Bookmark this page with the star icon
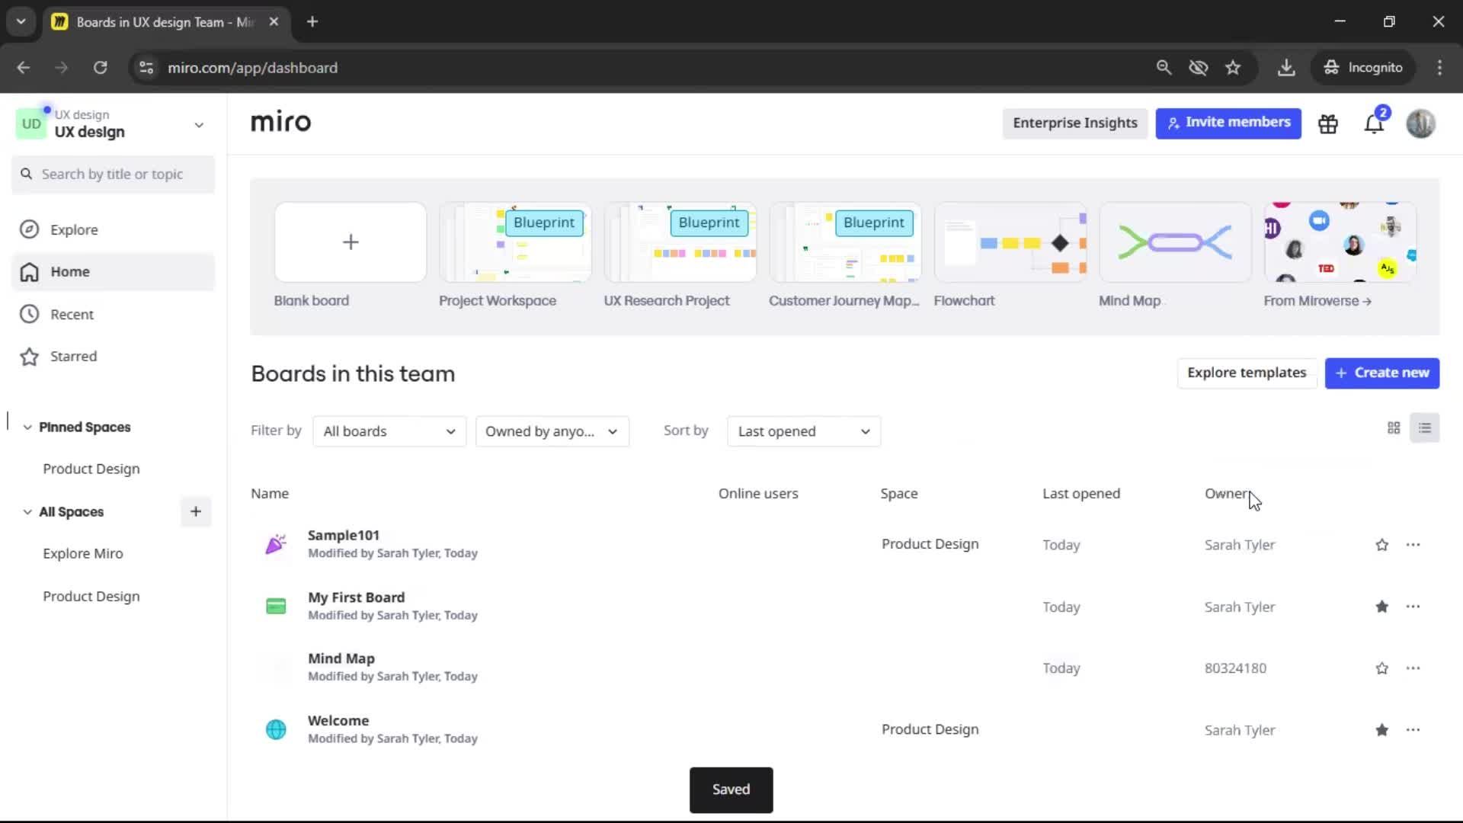 1233,68
